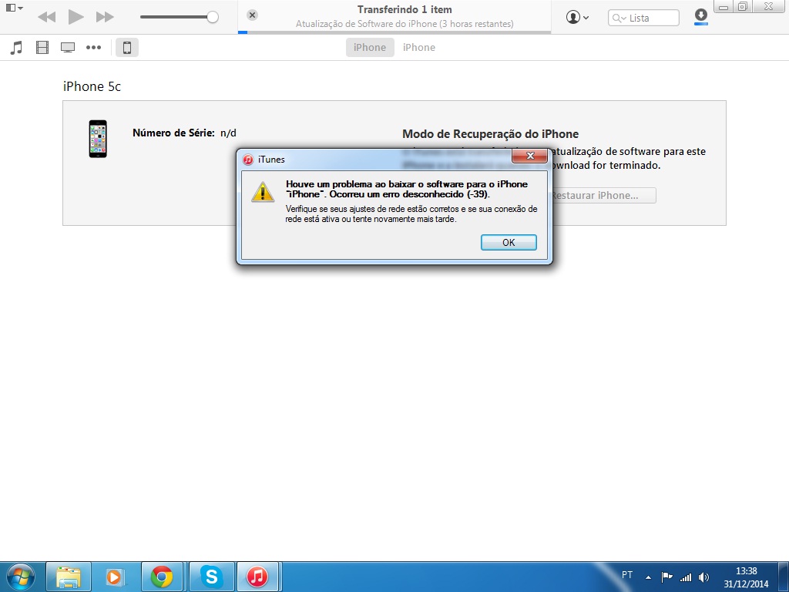Screen dimensions: 789x592
Task: Open Skype from taskbar
Action: pos(211,577)
